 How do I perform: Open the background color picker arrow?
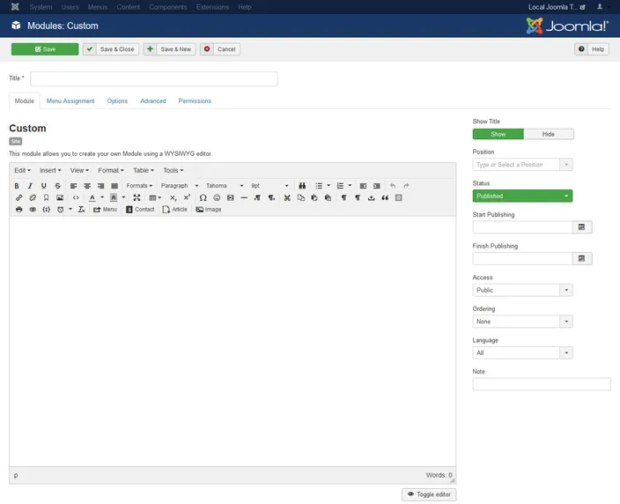pos(124,197)
